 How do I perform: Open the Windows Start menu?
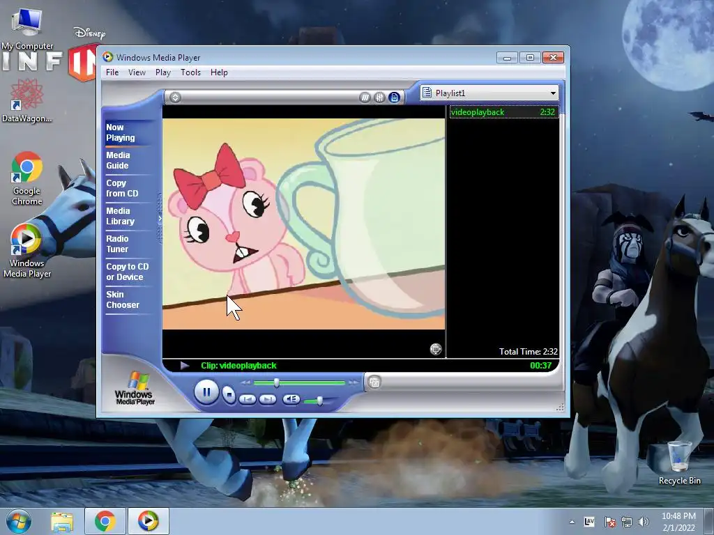coord(19,521)
